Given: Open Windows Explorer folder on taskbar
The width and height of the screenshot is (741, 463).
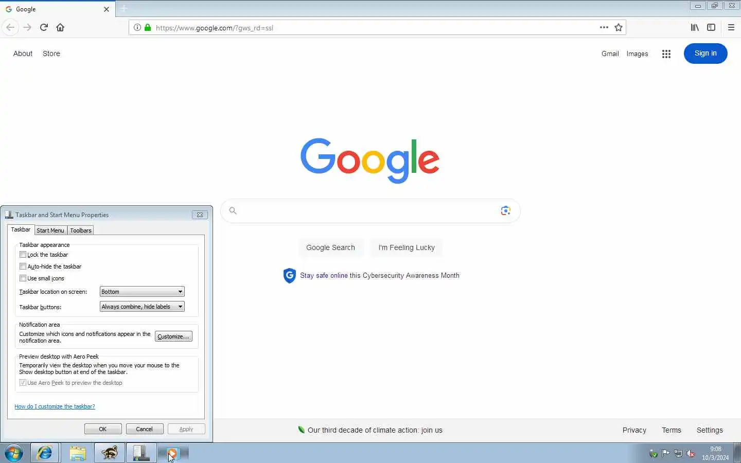Looking at the screenshot, I should tap(77, 453).
